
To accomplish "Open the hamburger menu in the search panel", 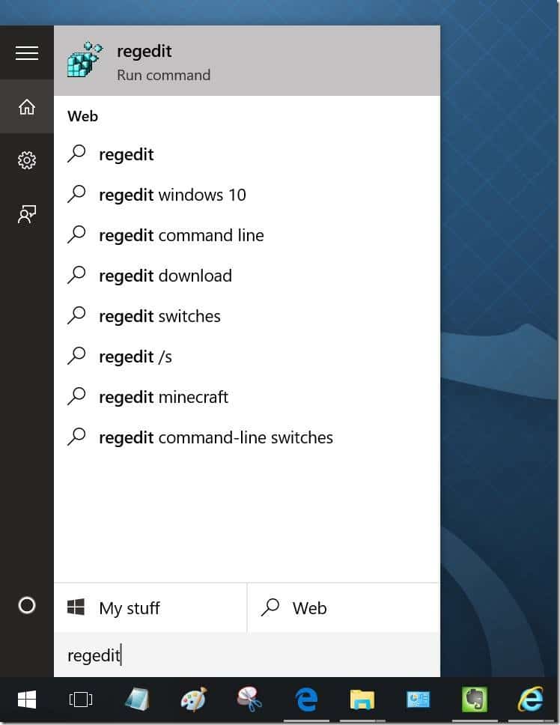I will click(x=27, y=52).
